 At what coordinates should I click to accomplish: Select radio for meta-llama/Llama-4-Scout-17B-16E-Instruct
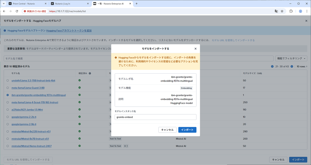coord(8,102)
